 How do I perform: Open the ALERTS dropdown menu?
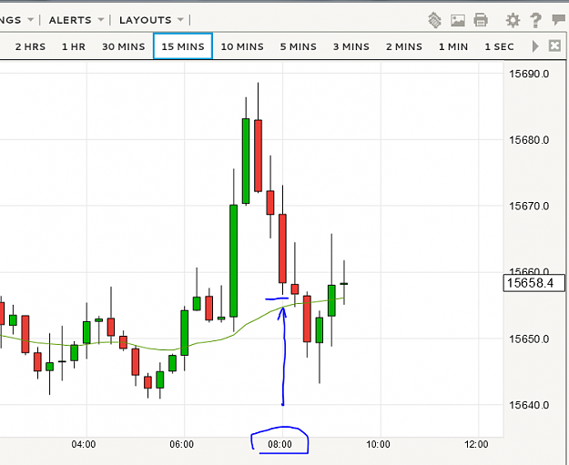(x=76, y=20)
